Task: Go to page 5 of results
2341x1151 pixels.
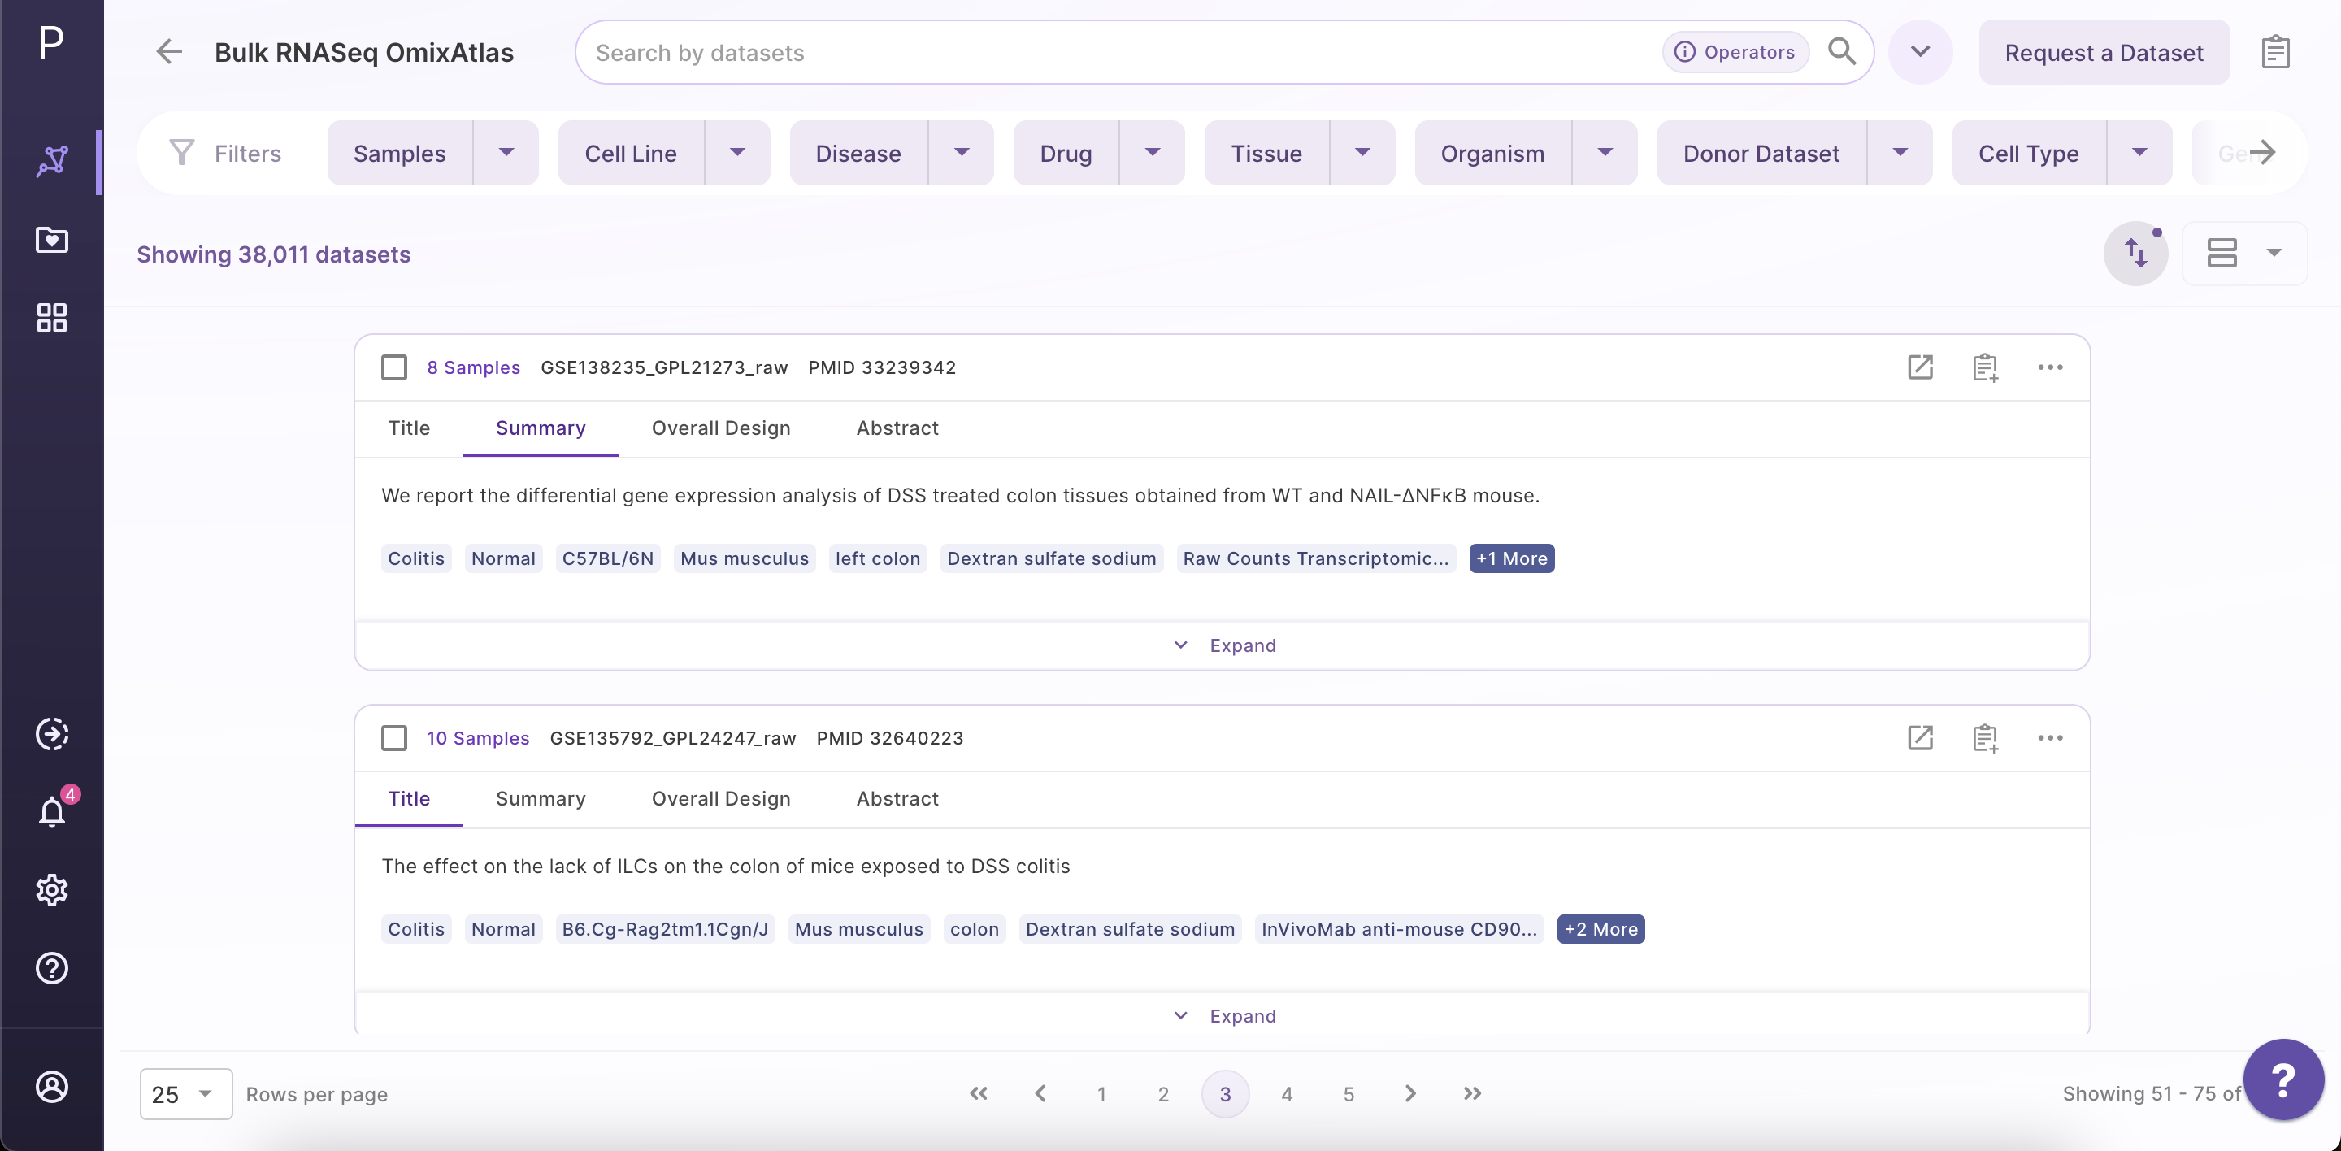Action: [1349, 1094]
